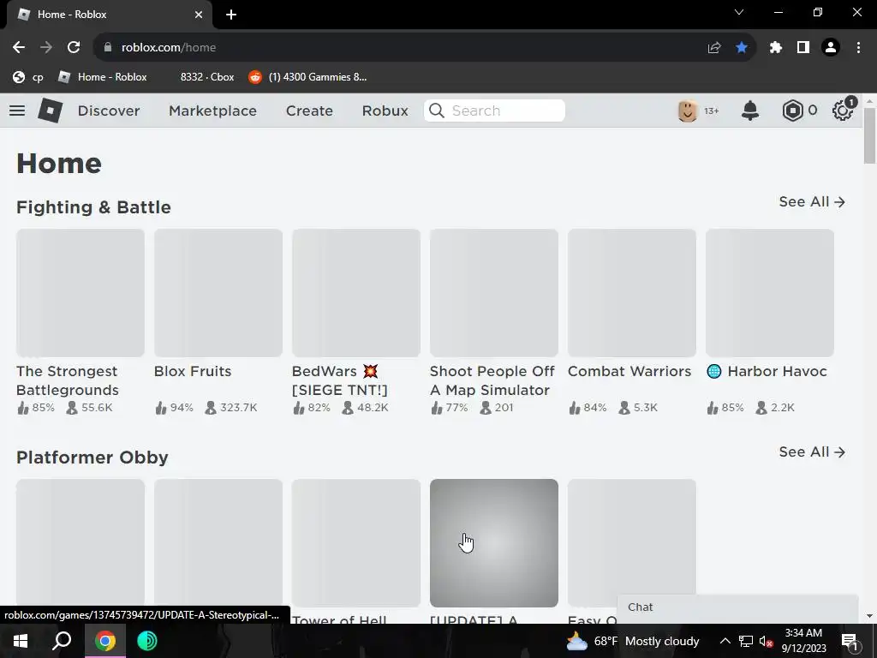Click the Roblox logo icon
Screen dimensions: 877x658
point(51,111)
